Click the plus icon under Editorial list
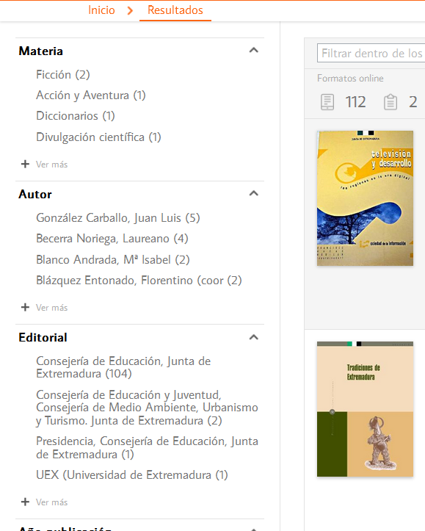The image size is (425, 531). click(25, 502)
